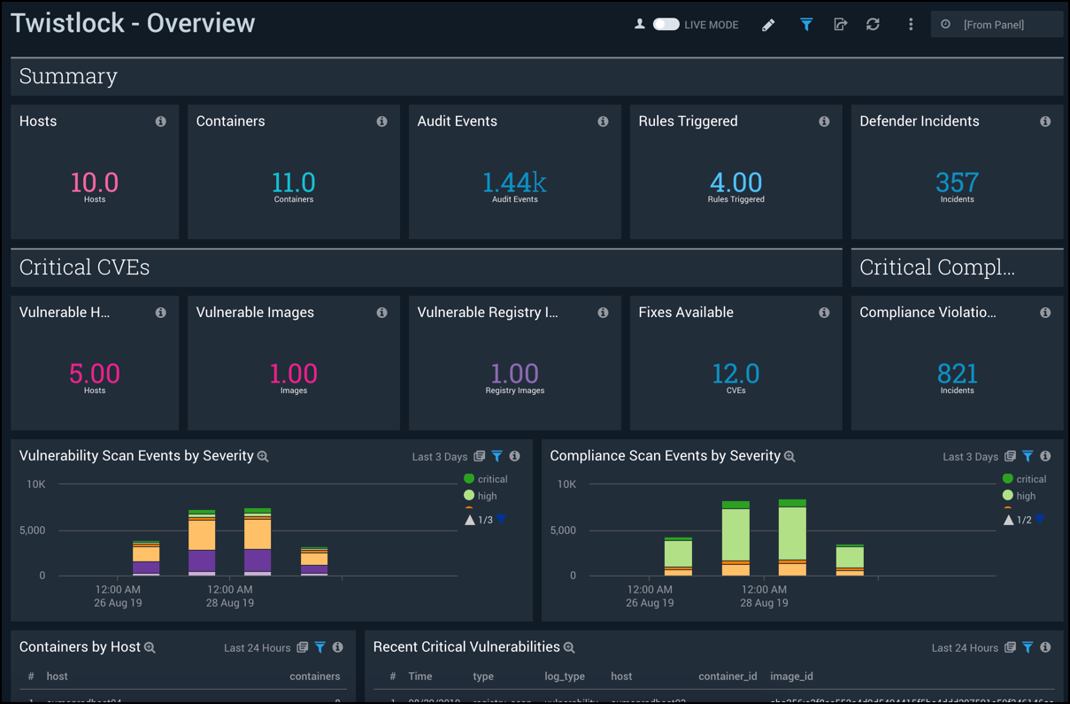The image size is (1070, 704).
Task: Click the edit pencil icon in the header
Action: point(768,24)
